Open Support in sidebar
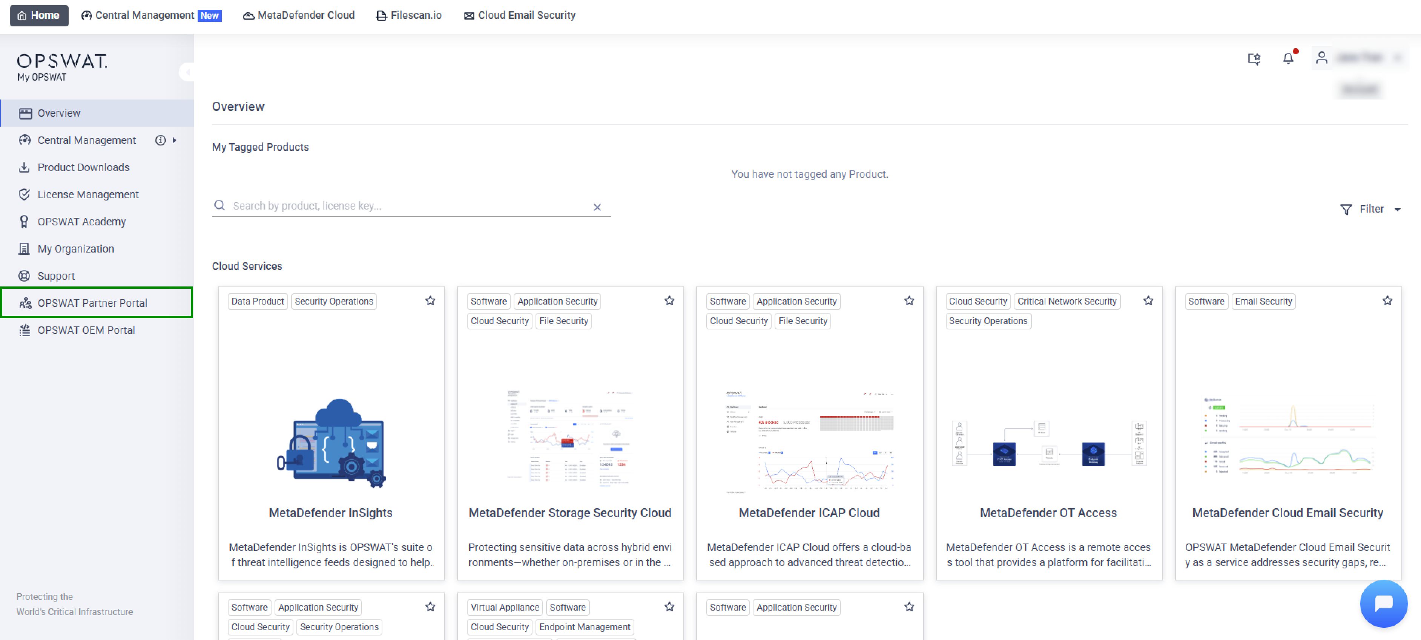 click(97, 276)
